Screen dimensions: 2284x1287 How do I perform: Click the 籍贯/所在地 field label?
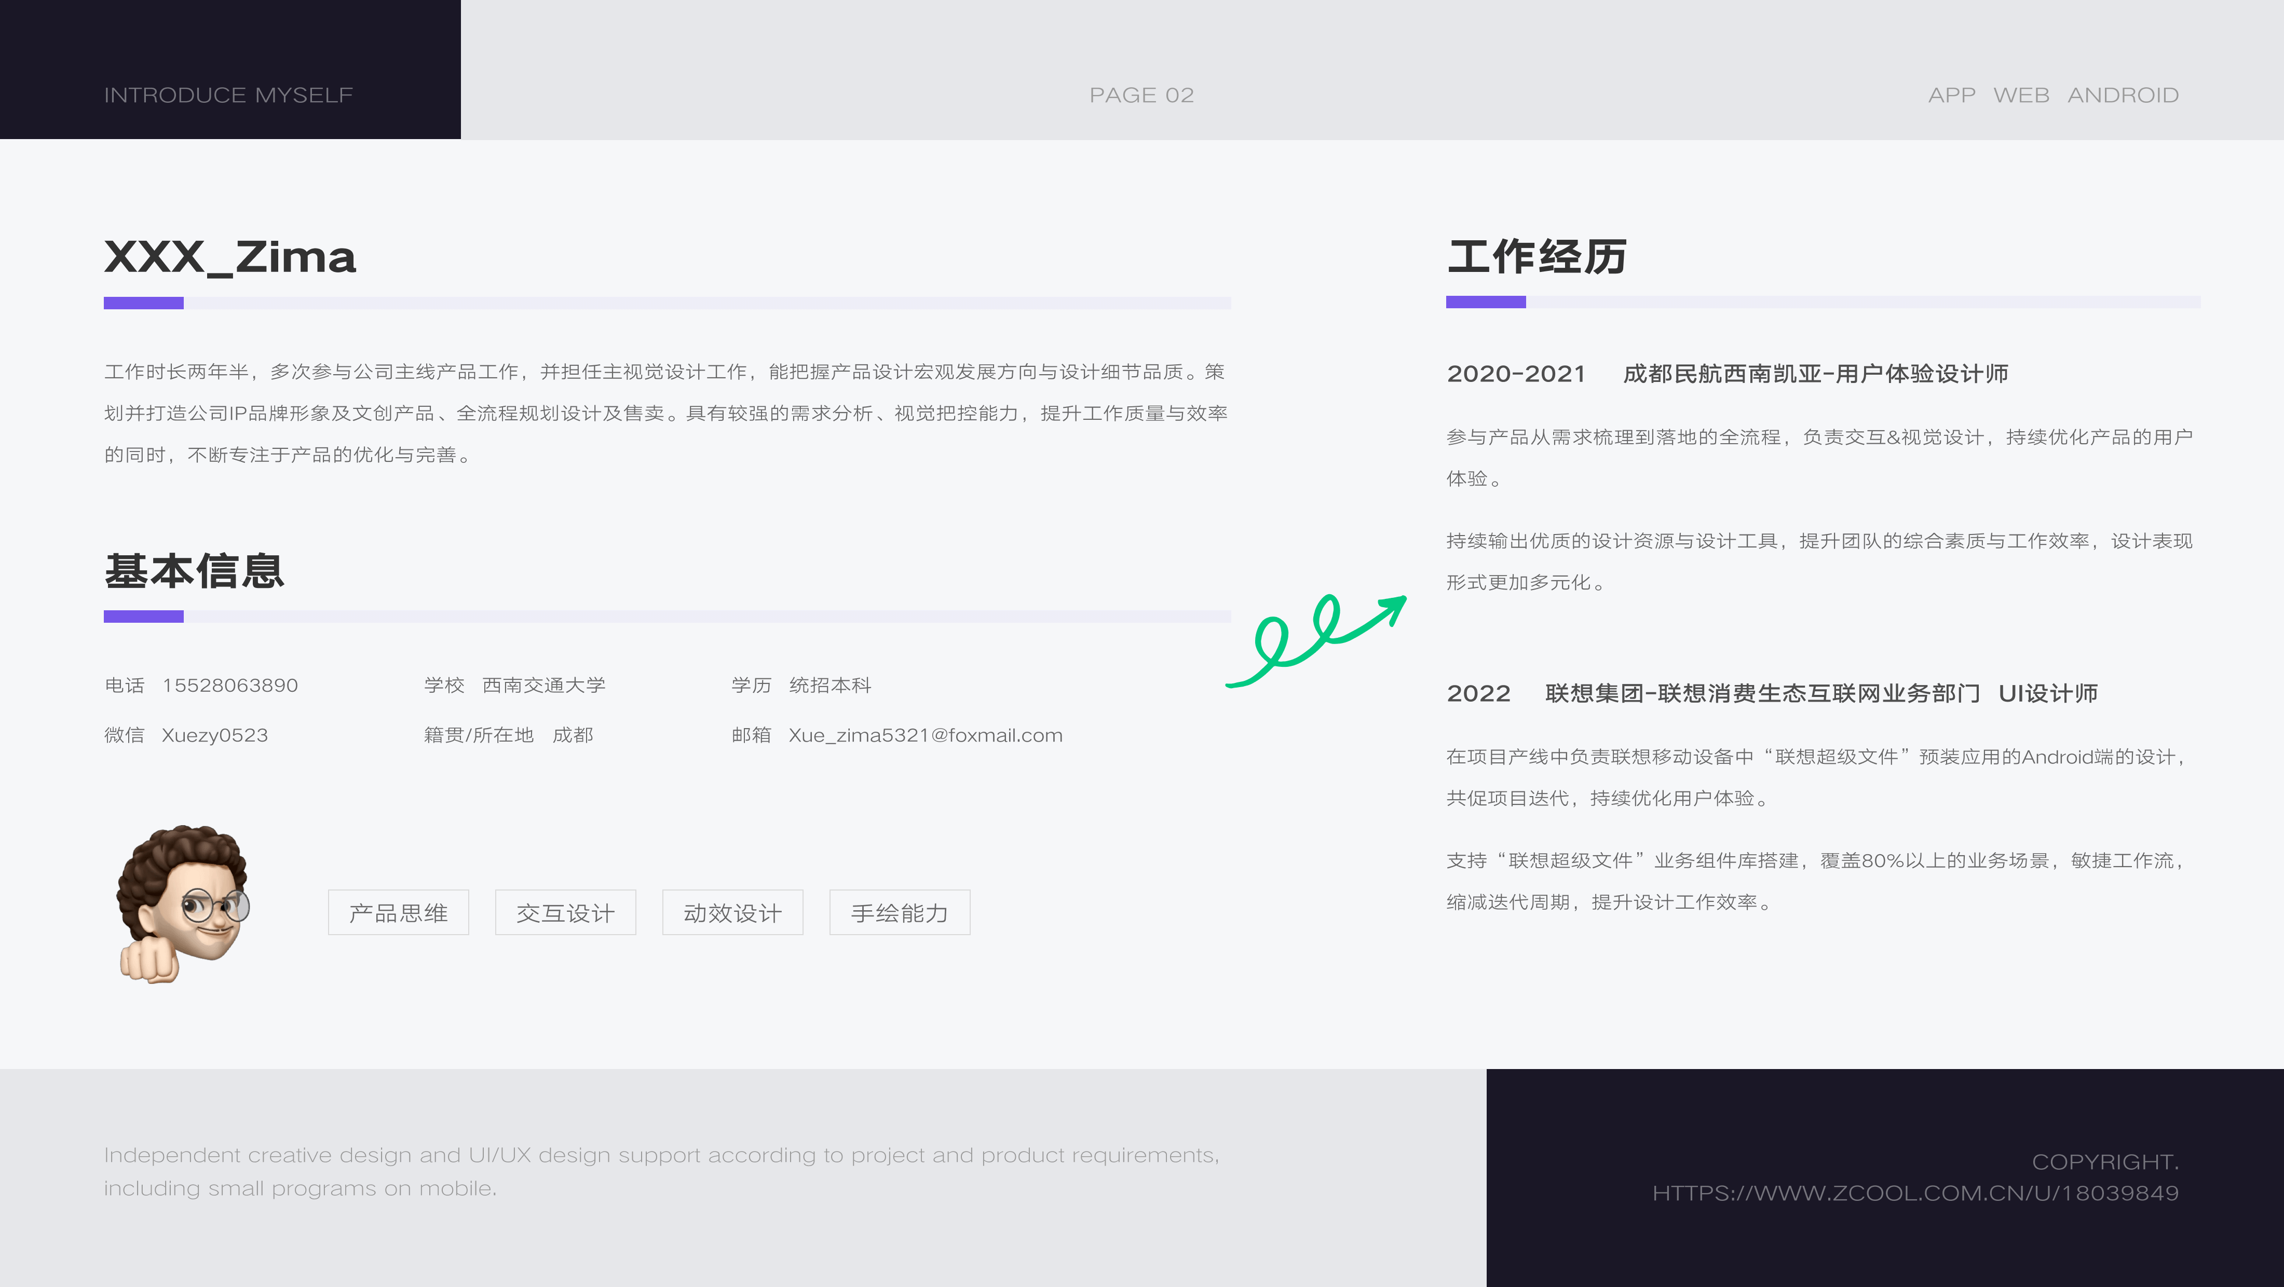point(479,735)
